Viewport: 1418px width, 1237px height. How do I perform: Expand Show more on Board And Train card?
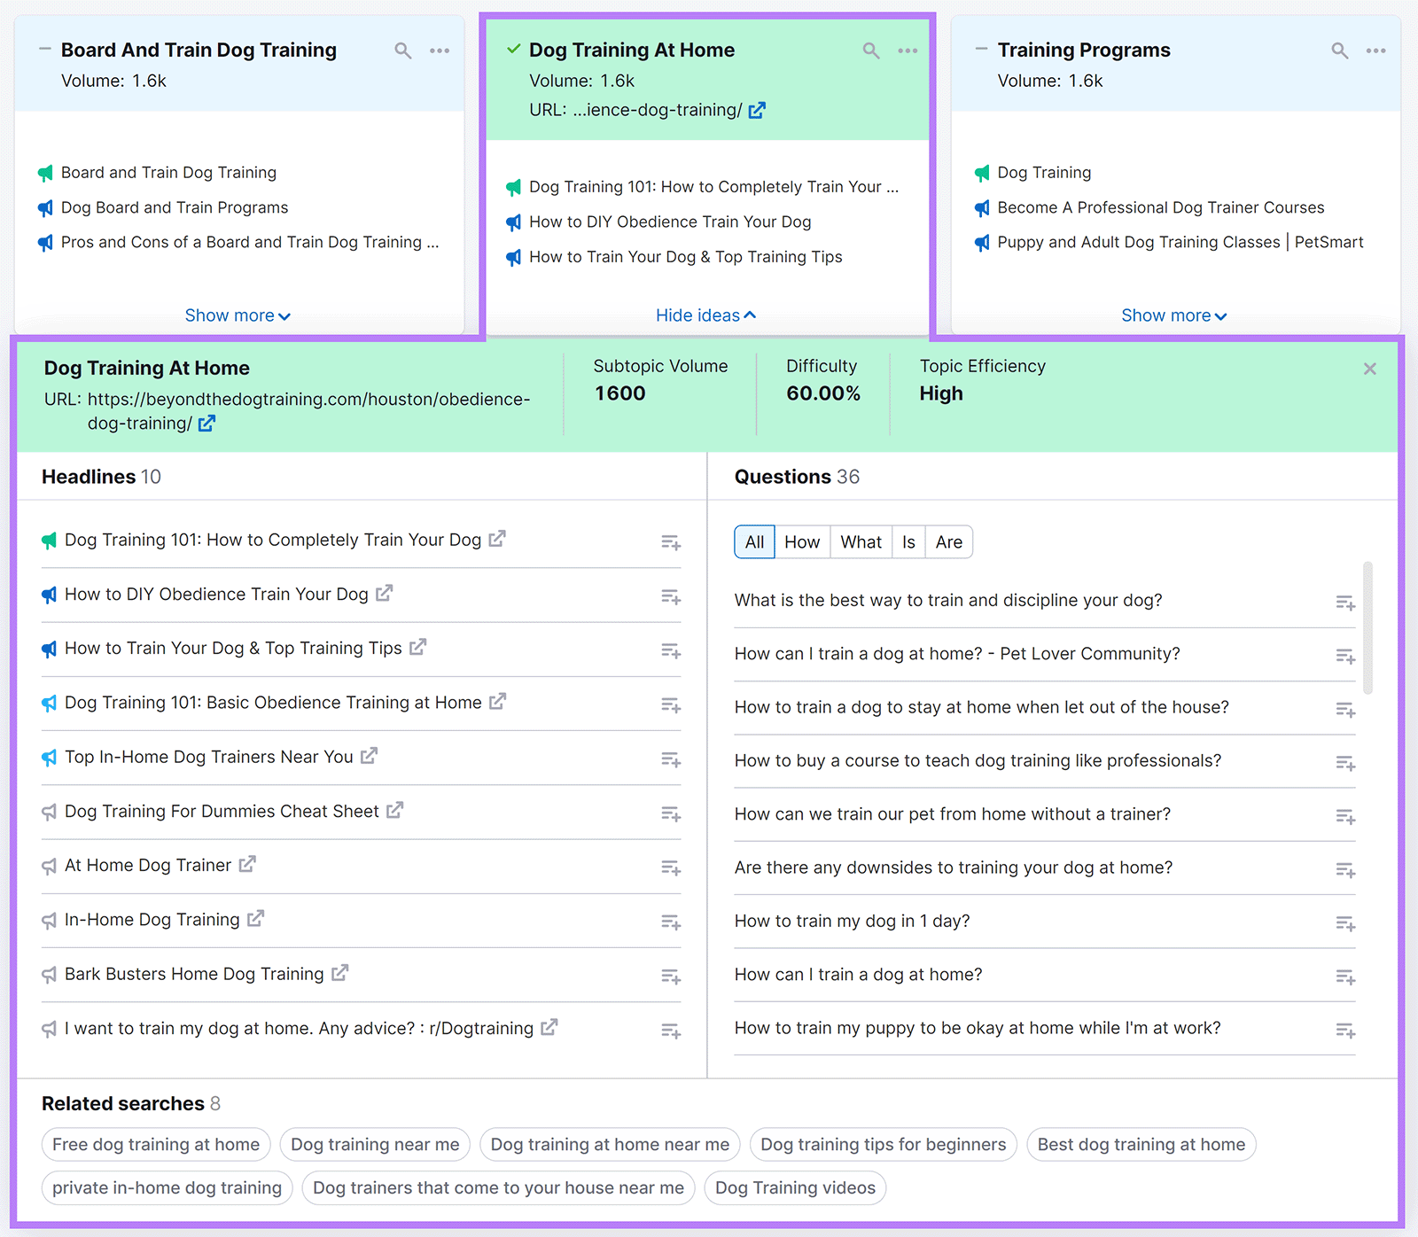(x=237, y=315)
